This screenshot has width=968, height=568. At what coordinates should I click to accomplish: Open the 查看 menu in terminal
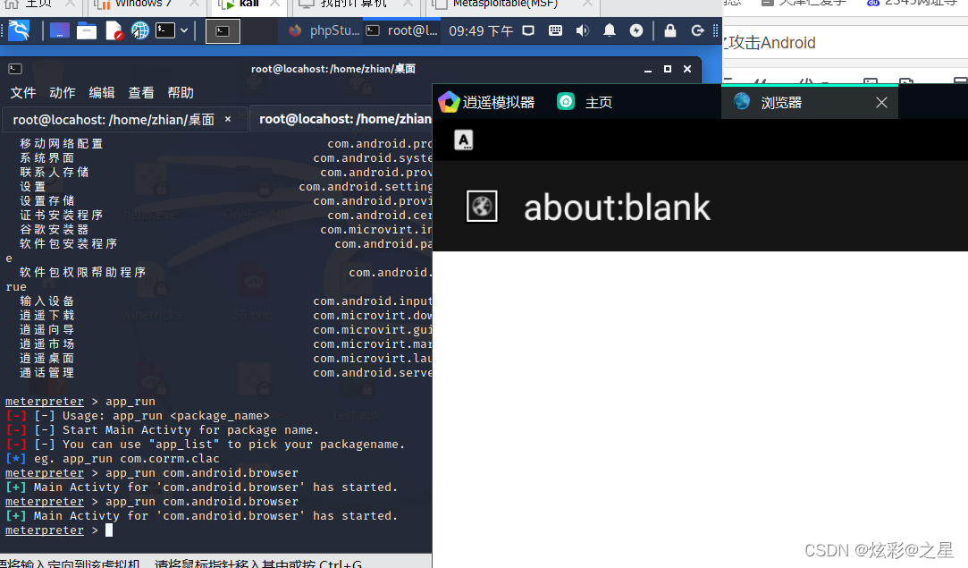[141, 93]
